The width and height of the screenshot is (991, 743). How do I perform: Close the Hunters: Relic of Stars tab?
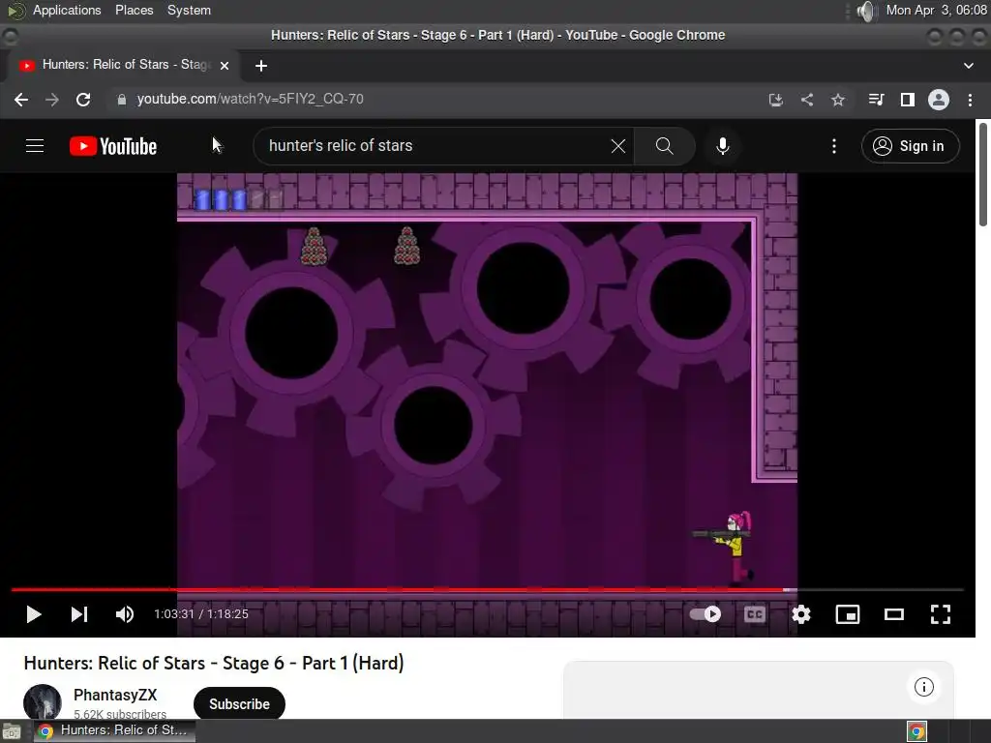point(225,65)
